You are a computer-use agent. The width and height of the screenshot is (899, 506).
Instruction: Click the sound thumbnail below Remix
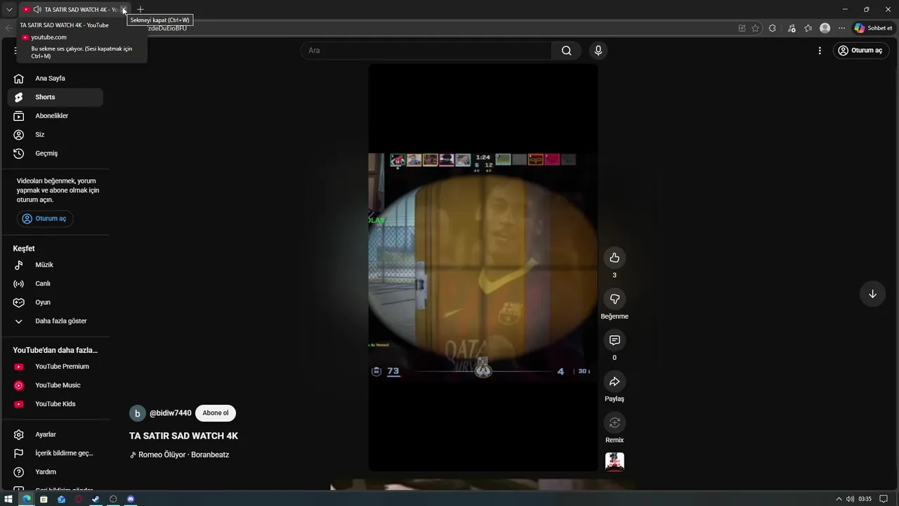pyautogui.click(x=615, y=462)
